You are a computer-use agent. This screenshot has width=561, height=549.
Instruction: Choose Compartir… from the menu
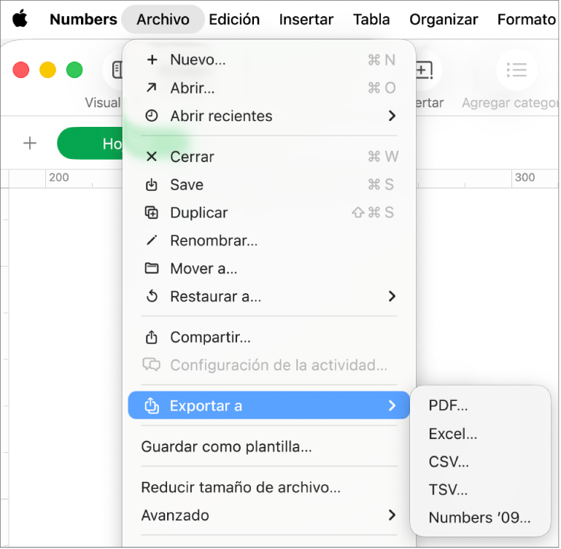(x=269, y=337)
